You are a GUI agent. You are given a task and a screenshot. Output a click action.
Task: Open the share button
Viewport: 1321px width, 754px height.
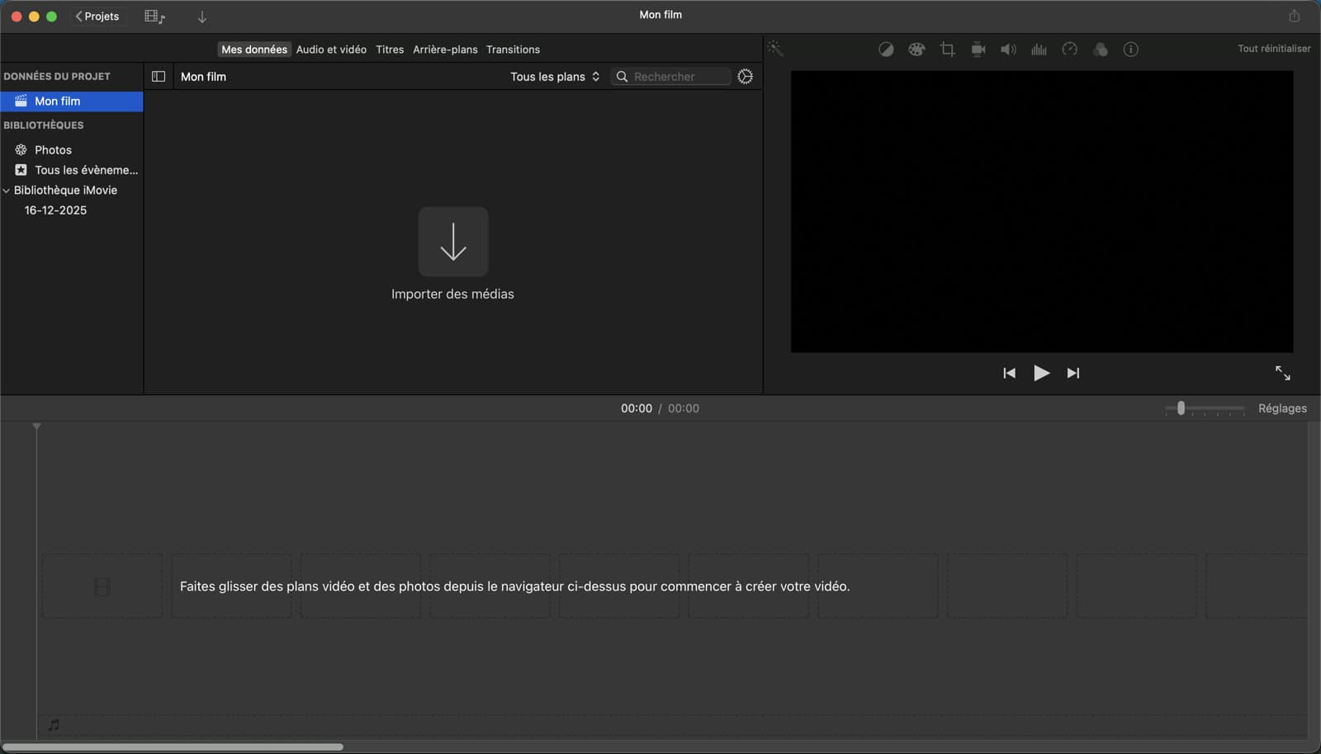pyautogui.click(x=1294, y=16)
